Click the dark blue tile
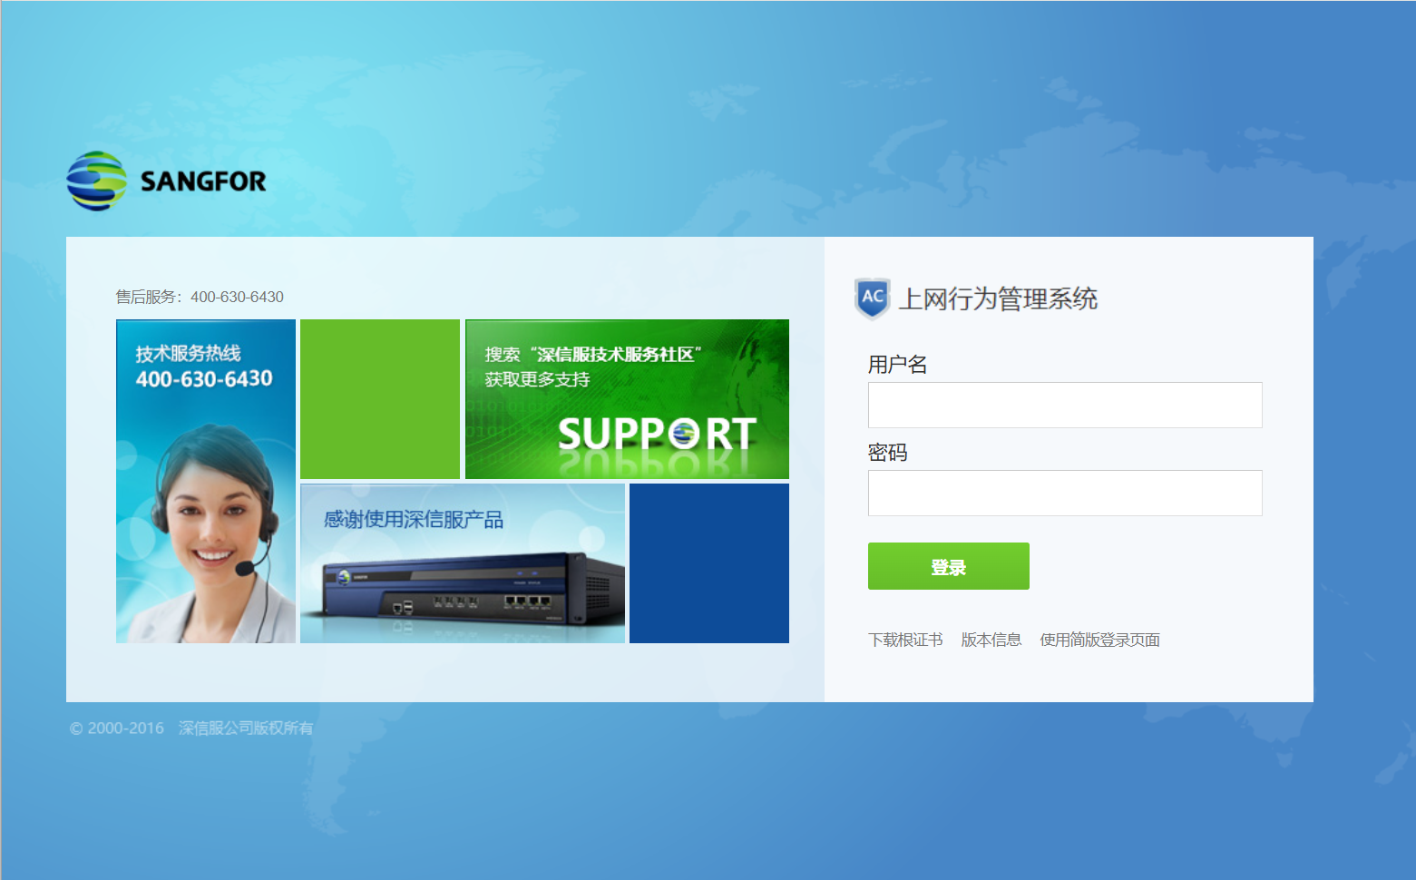The width and height of the screenshot is (1416, 880). coord(709,563)
